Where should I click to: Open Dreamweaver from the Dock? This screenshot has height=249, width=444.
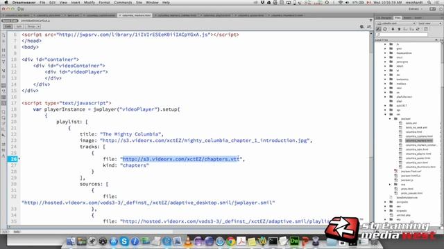(294, 241)
